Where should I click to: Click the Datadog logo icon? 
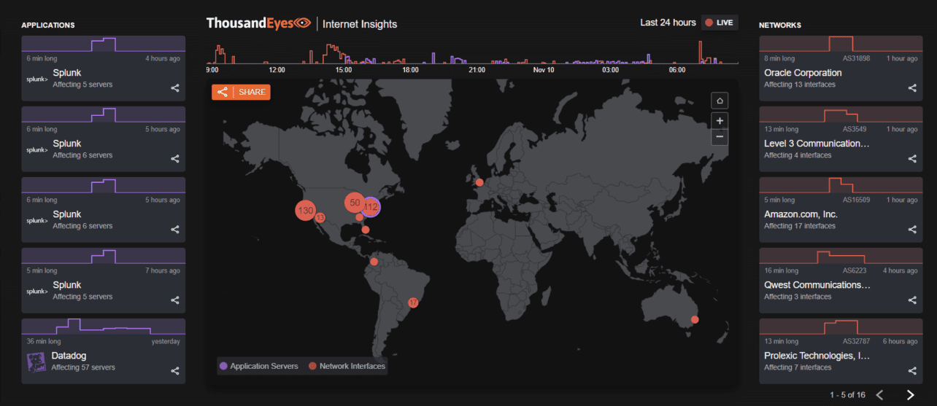tap(36, 362)
